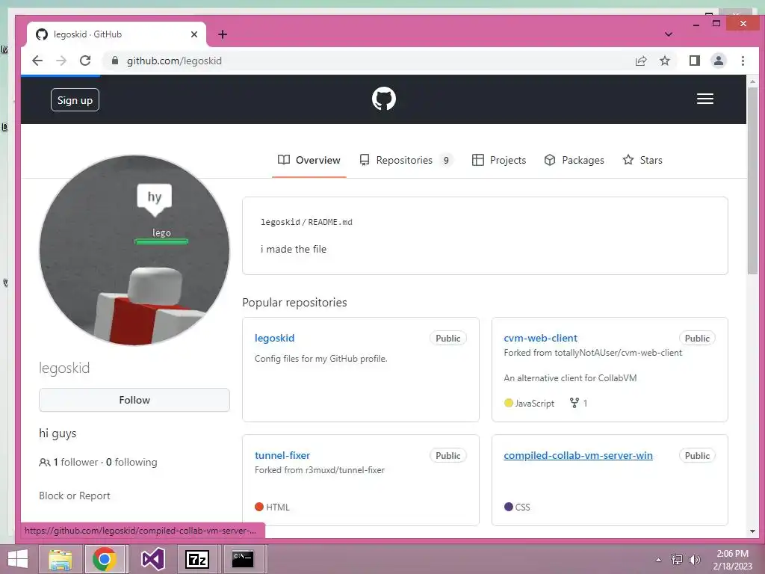The width and height of the screenshot is (765, 574).
Task: Click the share page icon in address bar
Action: click(640, 61)
